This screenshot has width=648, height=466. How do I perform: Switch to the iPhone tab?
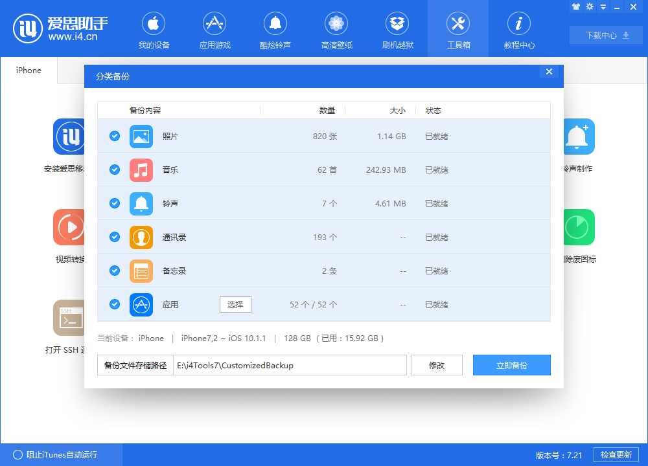pos(29,70)
